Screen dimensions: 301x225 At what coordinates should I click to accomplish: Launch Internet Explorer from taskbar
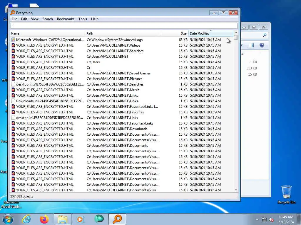[x=26, y=219]
